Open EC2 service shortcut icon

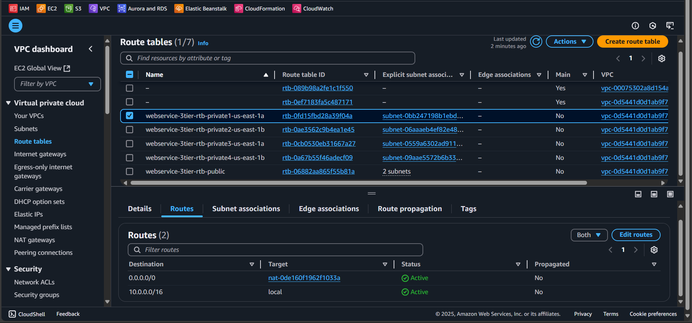(41, 8)
